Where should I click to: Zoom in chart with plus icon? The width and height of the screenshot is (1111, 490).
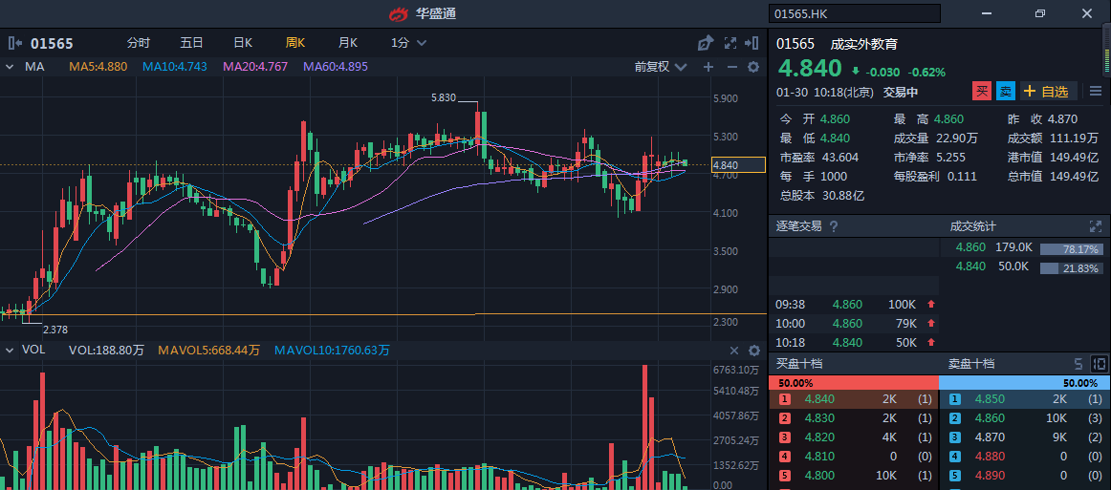coord(708,67)
